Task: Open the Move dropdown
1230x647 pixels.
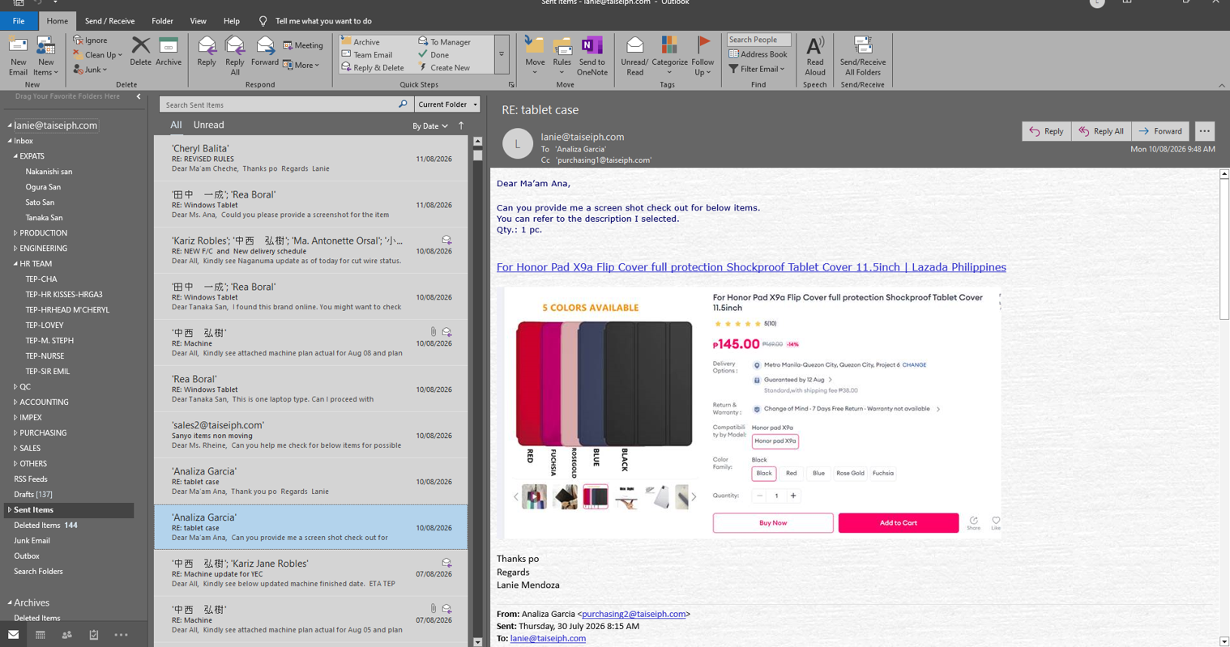Action: click(535, 56)
